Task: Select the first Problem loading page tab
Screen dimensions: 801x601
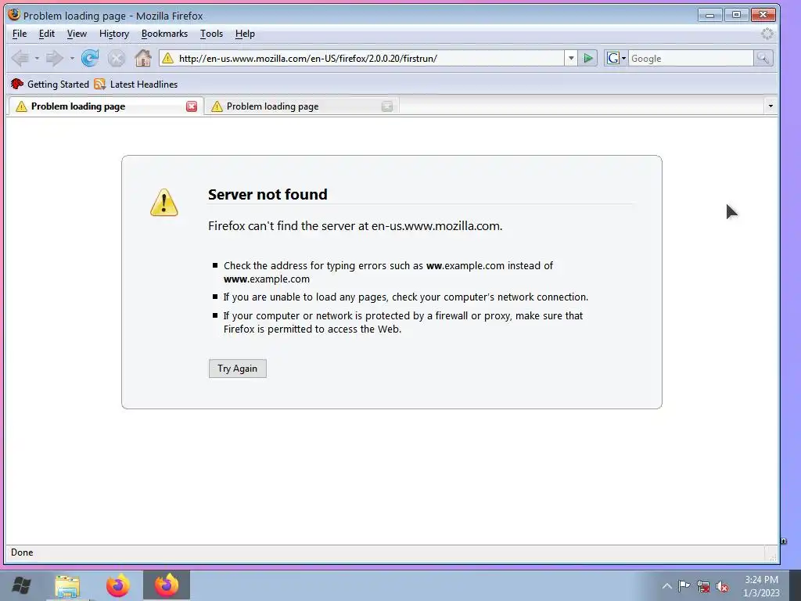Action: pos(106,106)
